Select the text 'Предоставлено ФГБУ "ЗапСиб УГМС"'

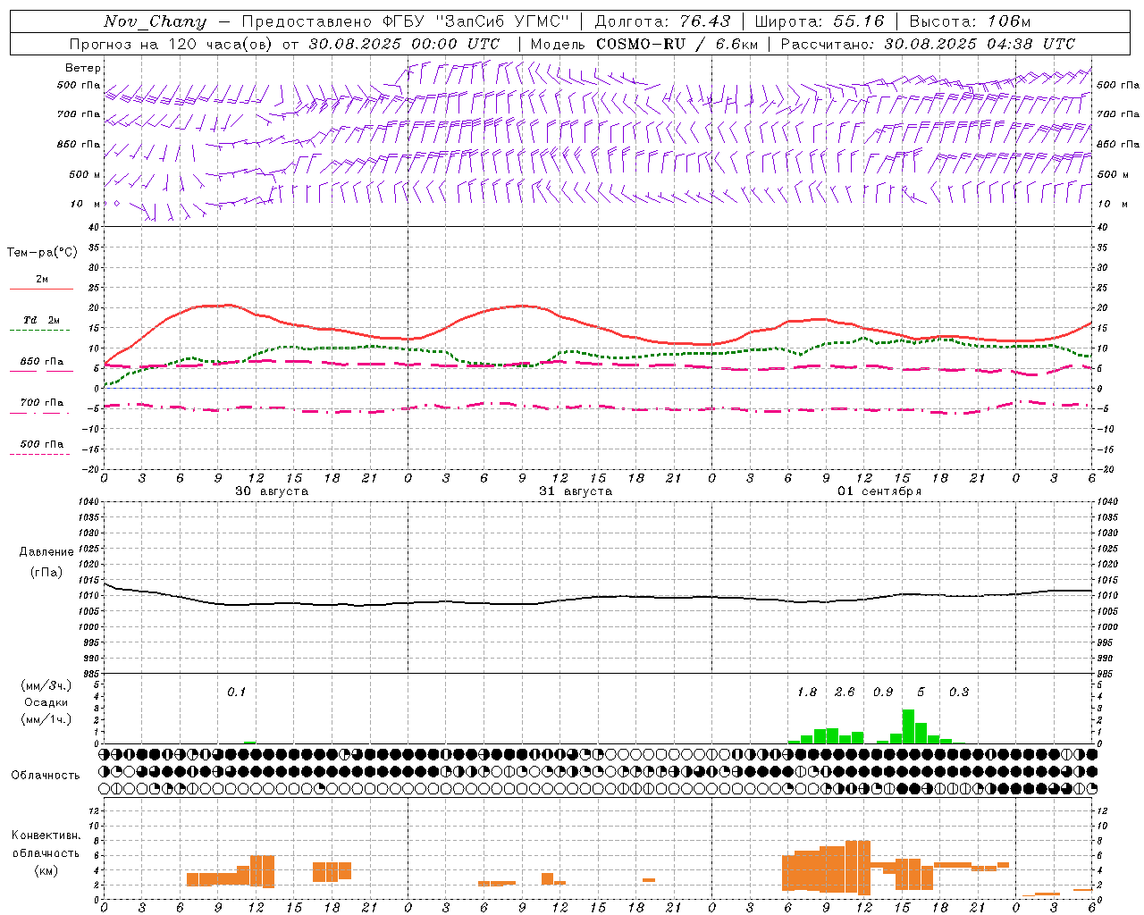[406, 21]
